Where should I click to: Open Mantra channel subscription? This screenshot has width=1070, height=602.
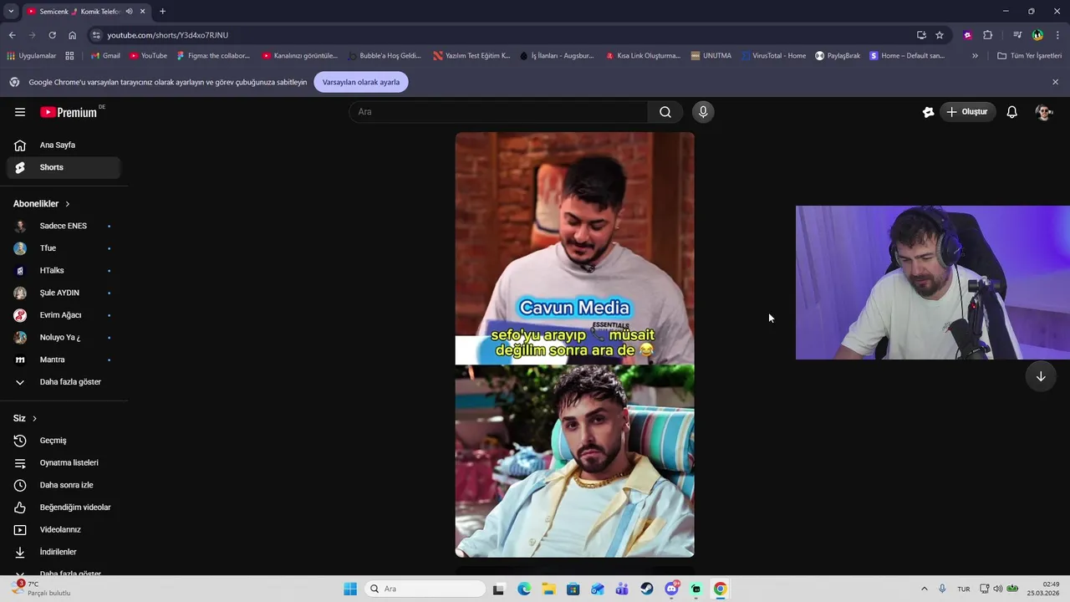click(64, 360)
